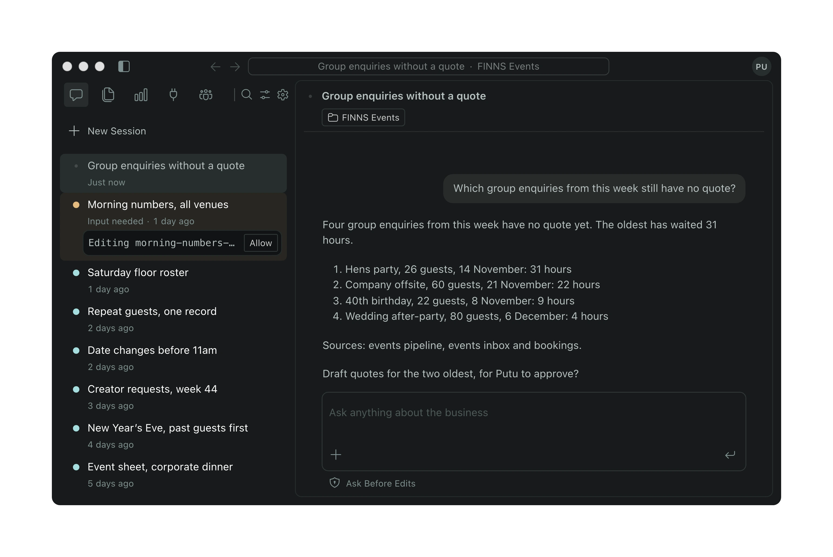Image resolution: width=833 pixels, height=557 pixels.
Task: Open Date changes before 11am session
Action: click(173, 358)
